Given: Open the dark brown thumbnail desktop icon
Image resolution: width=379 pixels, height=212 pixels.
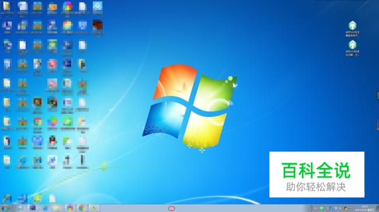Looking at the screenshot, I should [97, 26].
